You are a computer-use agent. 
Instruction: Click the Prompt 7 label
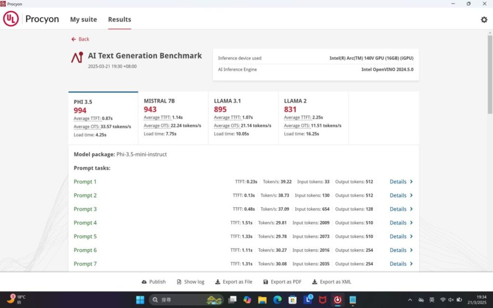coord(85,264)
